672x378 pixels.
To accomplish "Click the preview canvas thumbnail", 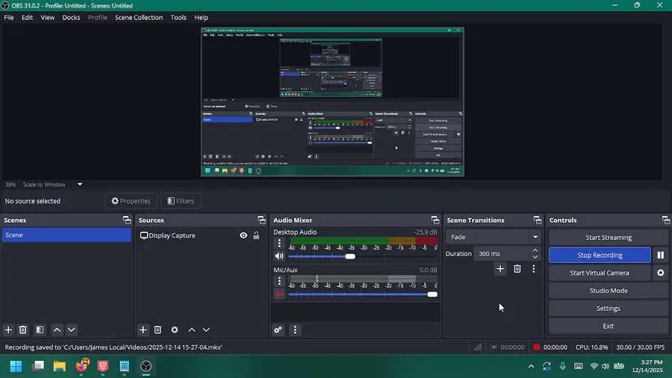I will pyautogui.click(x=332, y=102).
